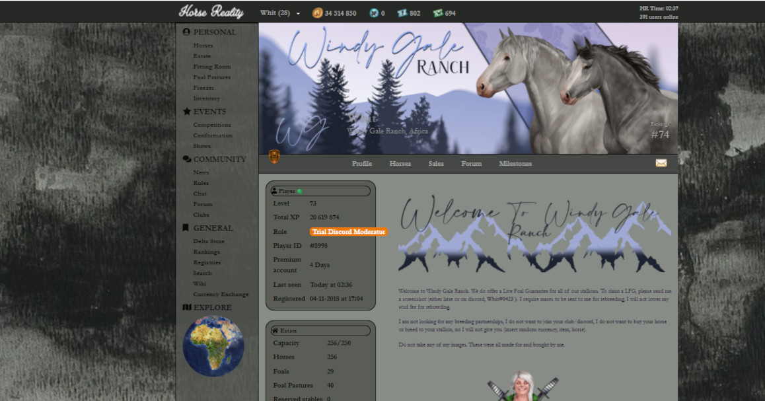Click the #74 ranking number
The height and width of the screenshot is (401, 765).
click(x=660, y=135)
